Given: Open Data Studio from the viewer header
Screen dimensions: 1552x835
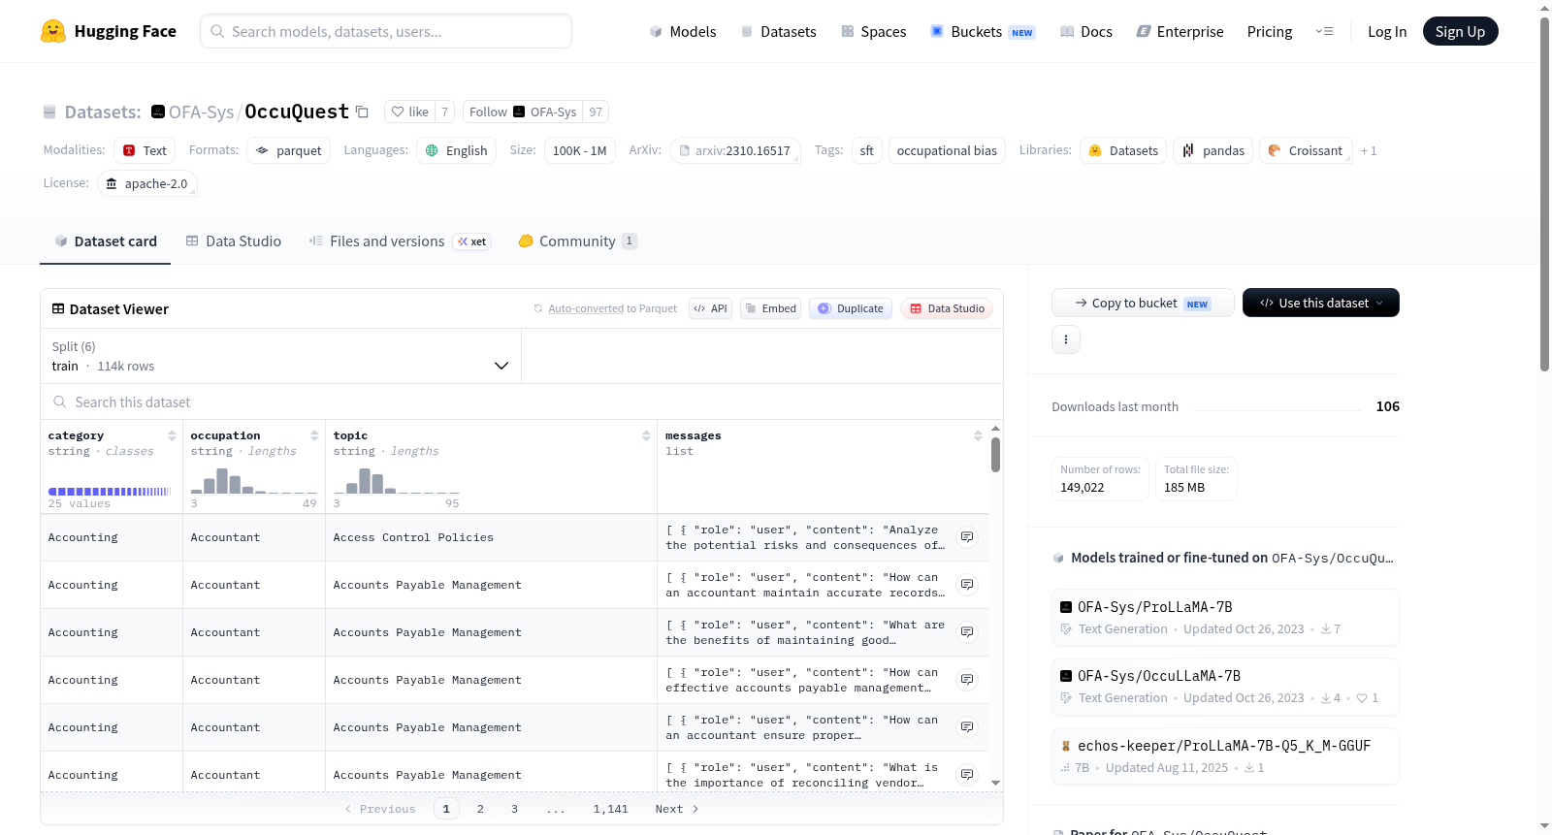Looking at the screenshot, I should tap(947, 308).
